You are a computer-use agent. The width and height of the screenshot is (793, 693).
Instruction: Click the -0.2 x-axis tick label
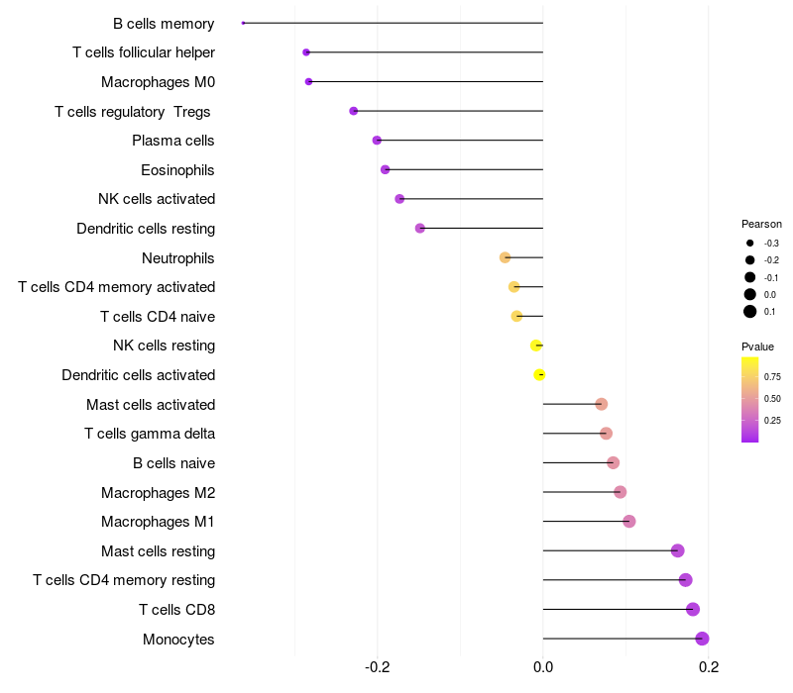pyautogui.click(x=378, y=667)
